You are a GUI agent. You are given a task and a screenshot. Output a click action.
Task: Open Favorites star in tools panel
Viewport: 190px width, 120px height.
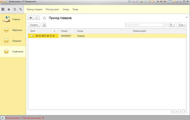[9, 9]
